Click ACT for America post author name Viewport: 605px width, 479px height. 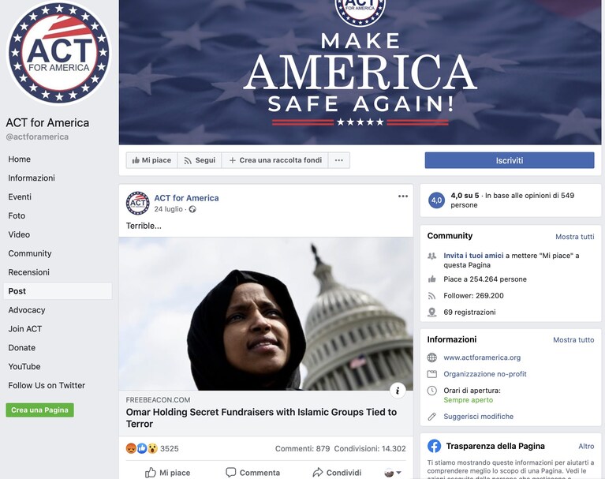point(186,198)
